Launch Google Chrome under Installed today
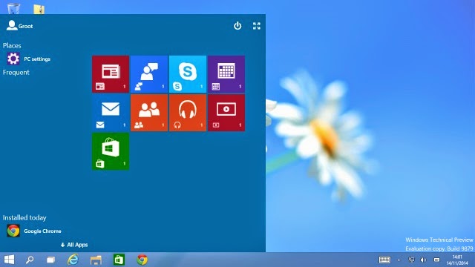This screenshot has height=267, width=475. point(34,231)
